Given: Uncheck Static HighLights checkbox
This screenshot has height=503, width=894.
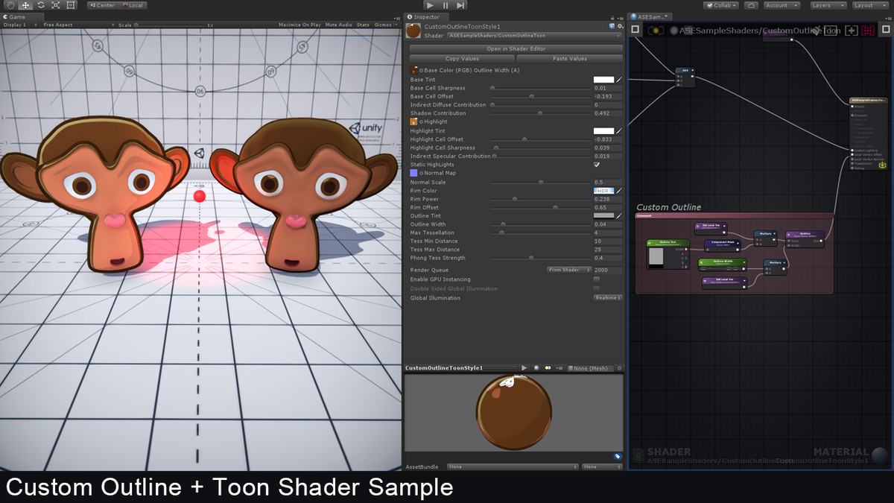Looking at the screenshot, I should click(597, 165).
